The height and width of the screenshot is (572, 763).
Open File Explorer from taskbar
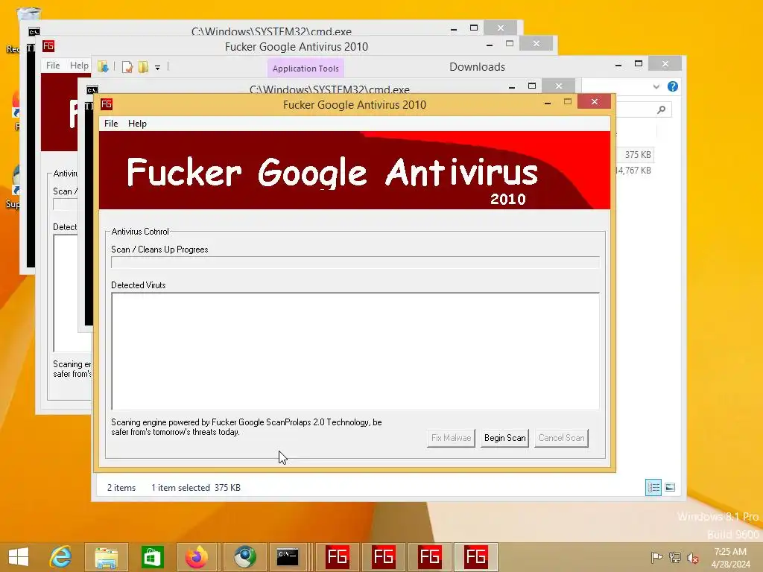click(x=106, y=557)
